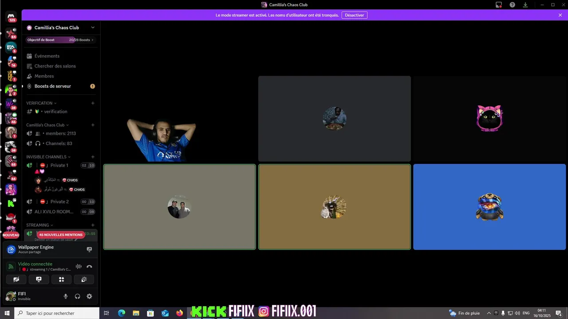Open the verification text channel
Screen dimensions: 568x319
(x=61, y=112)
